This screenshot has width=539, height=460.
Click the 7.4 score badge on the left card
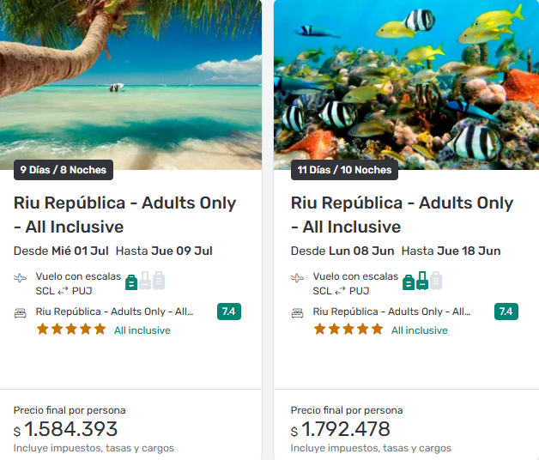(229, 312)
